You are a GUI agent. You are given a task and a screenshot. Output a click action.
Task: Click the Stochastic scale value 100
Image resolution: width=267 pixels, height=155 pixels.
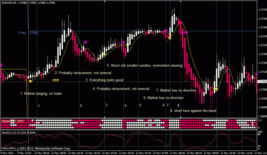point(260,132)
